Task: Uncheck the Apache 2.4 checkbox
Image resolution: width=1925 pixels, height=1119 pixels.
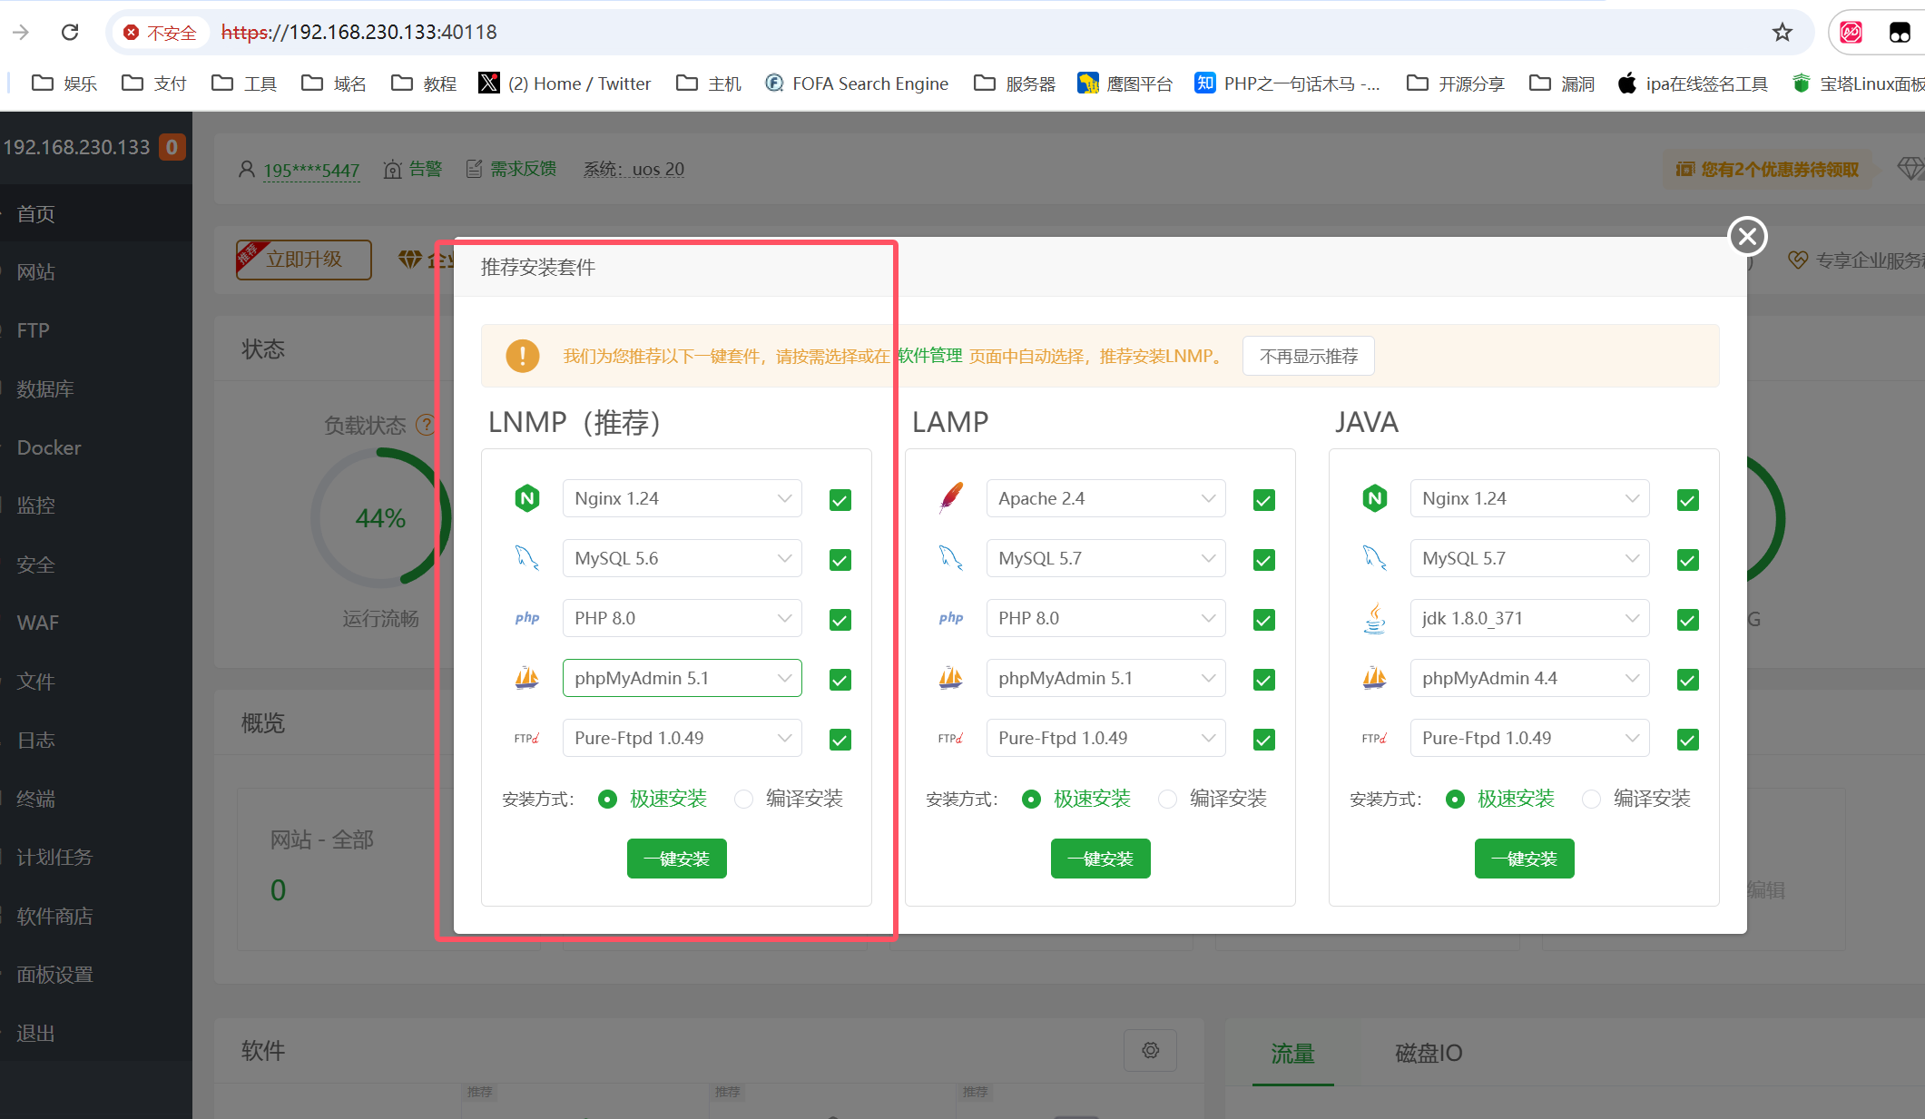Action: [x=1263, y=500]
